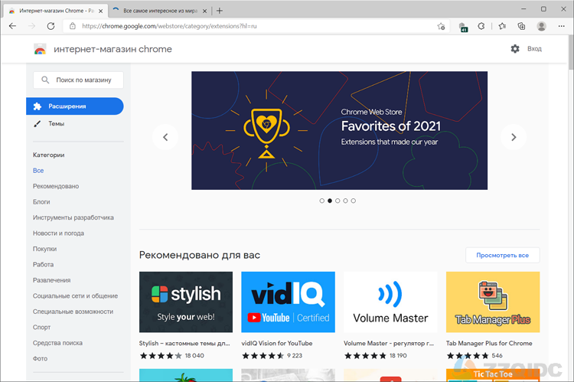The image size is (574, 382).
Task: Open the Volume Master extension thumbnail
Action: coord(390,302)
